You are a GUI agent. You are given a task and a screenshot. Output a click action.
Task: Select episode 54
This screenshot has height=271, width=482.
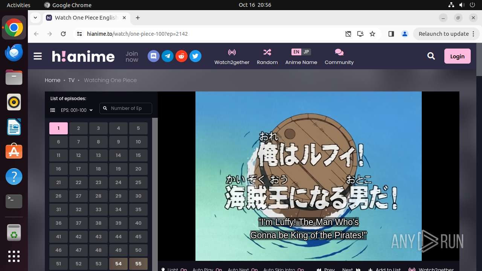pos(118,264)
